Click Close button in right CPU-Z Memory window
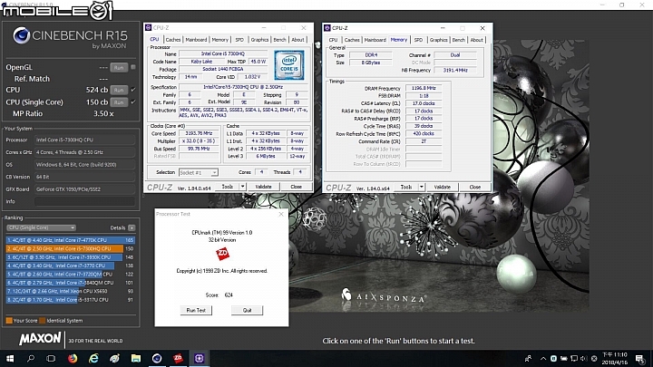Image resolution: width=653 pixels, height=367 pixels. (475, 188)
